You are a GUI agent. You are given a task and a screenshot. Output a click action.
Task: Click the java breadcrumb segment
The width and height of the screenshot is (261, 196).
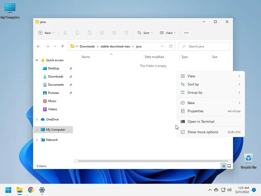click(x=138, y=46)
